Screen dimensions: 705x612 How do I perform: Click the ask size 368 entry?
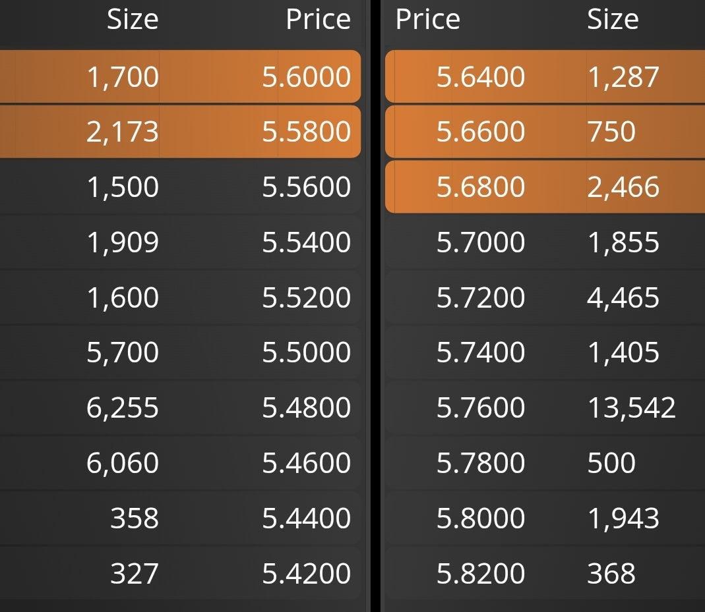(x=611, y=573)
